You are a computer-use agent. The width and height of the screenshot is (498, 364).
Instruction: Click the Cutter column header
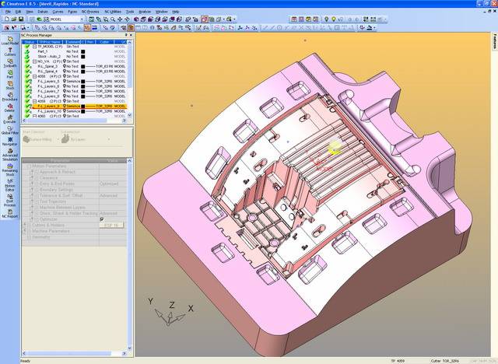pos(104,42)
